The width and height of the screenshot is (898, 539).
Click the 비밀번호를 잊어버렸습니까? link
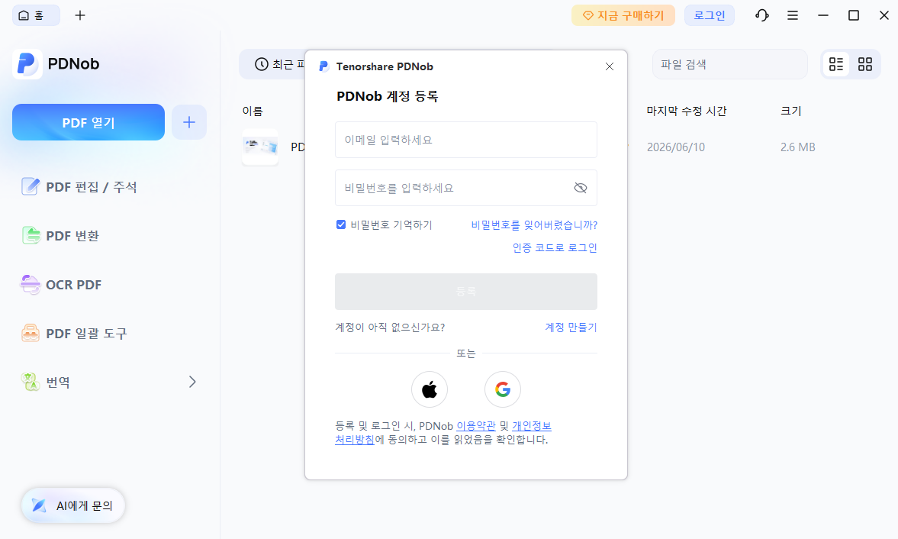point(534,225)
